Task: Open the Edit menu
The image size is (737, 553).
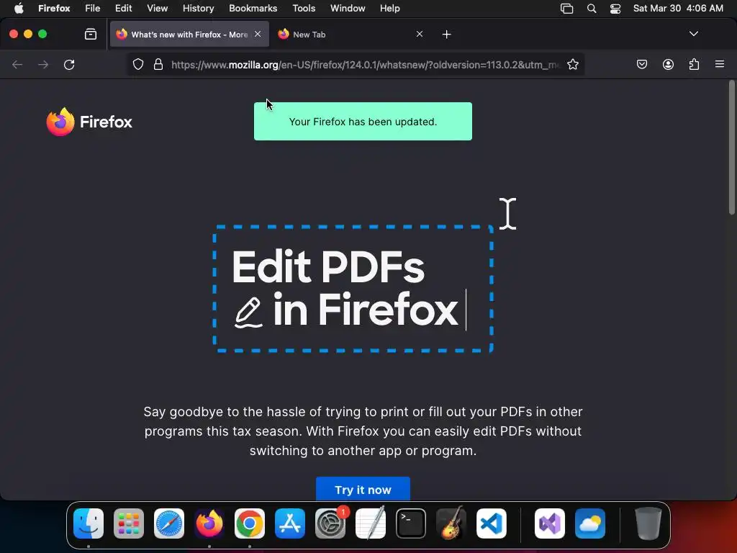Action: [123, 9]
